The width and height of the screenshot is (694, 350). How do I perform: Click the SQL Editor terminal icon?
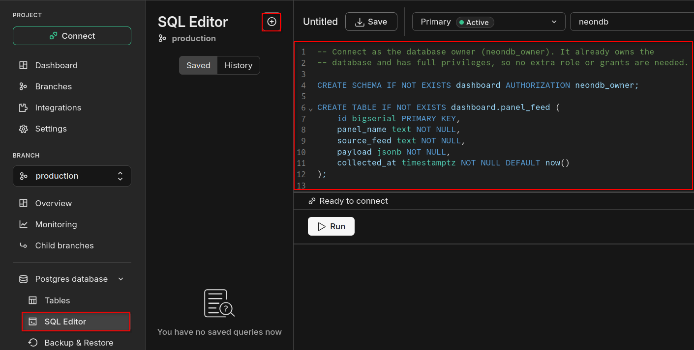[x=33, y=322]
